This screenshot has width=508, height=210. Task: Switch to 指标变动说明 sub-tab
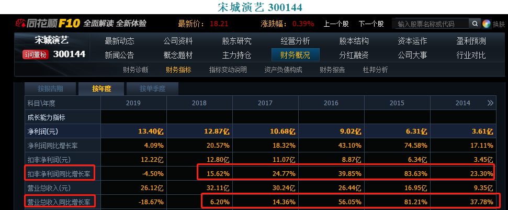click(228, 70)
